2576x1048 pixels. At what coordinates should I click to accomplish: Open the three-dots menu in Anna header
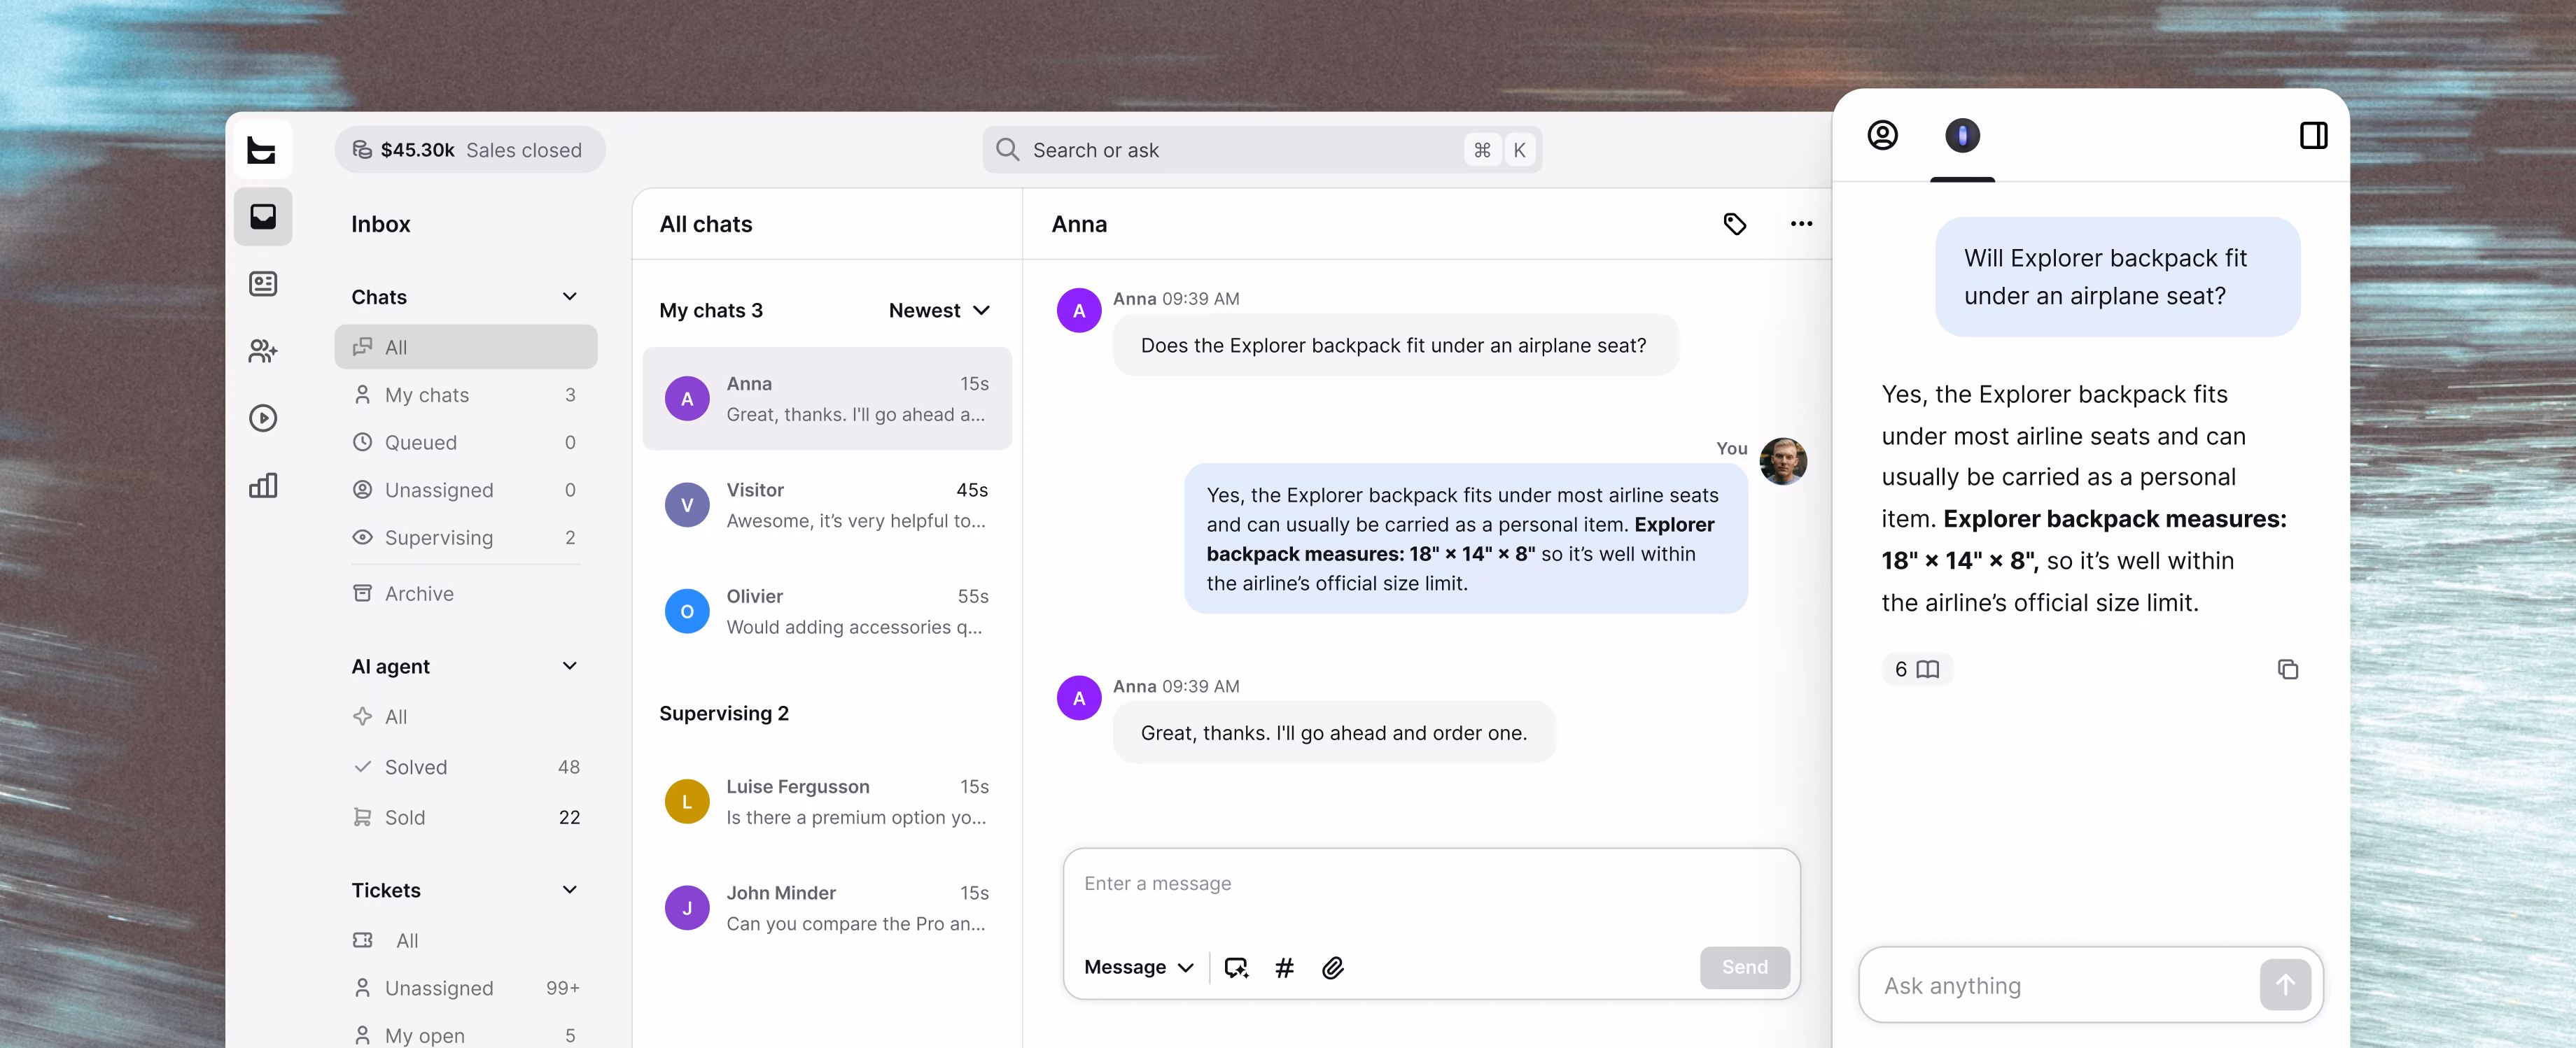(1801, 224)
